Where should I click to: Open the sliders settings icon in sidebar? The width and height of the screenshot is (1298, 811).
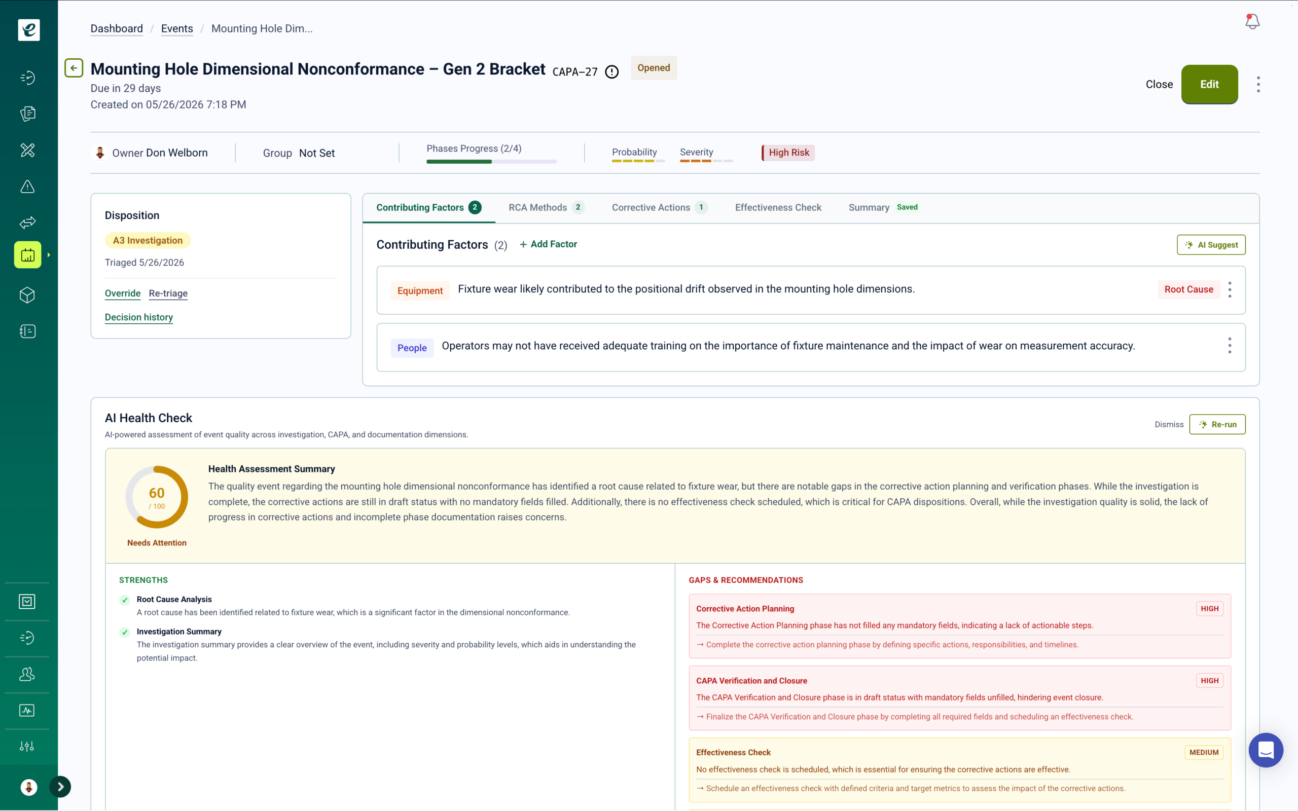coord(27,747)
